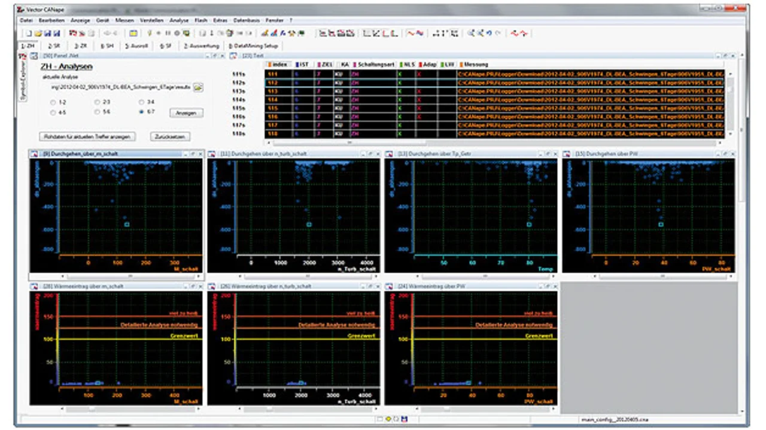Select the 1-2 radio button
766x430 pixels.
point(54,102)
